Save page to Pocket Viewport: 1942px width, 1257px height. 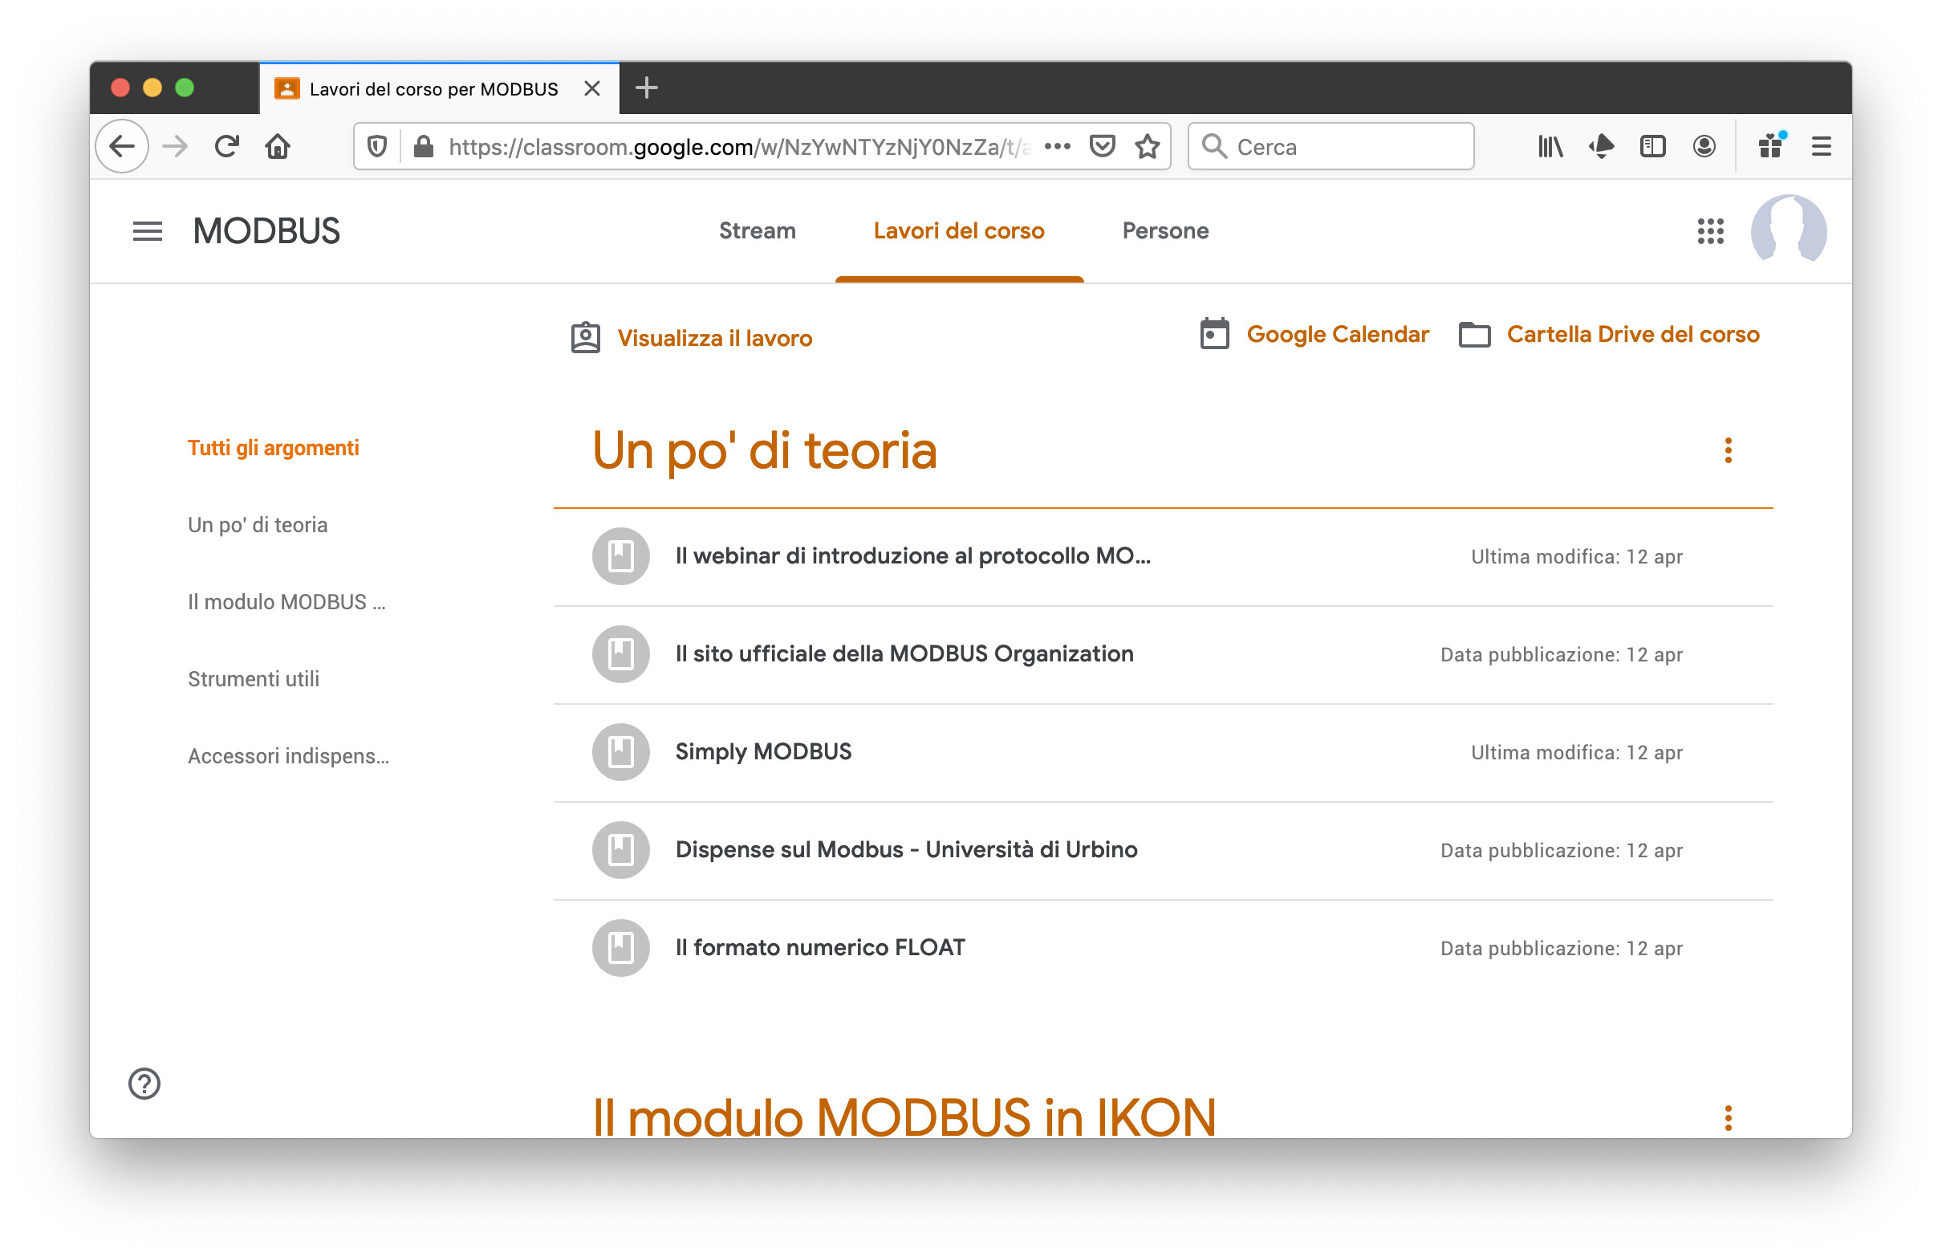point(1103,147)
